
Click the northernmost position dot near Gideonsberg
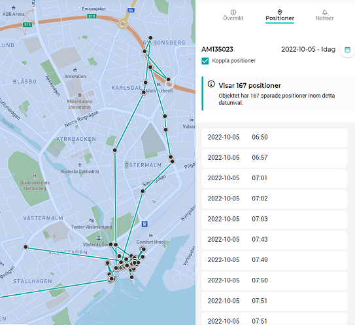[150, 37]
